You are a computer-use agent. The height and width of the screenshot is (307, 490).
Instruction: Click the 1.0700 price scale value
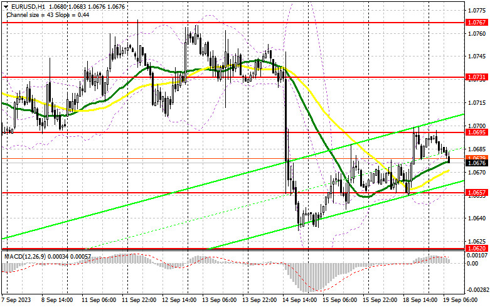[477, 126]
